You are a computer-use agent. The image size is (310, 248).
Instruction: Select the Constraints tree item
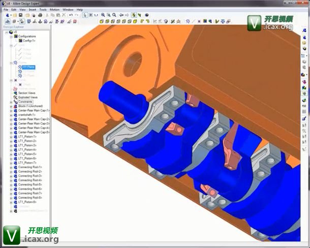click(25, 102)
